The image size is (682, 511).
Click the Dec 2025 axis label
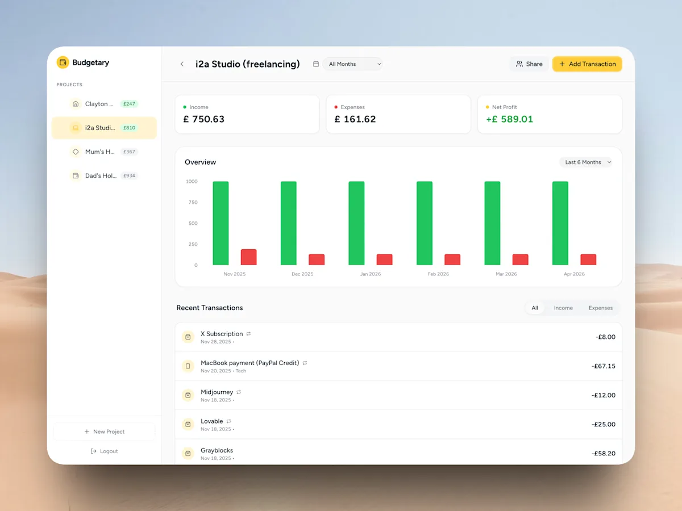[302, 274]
